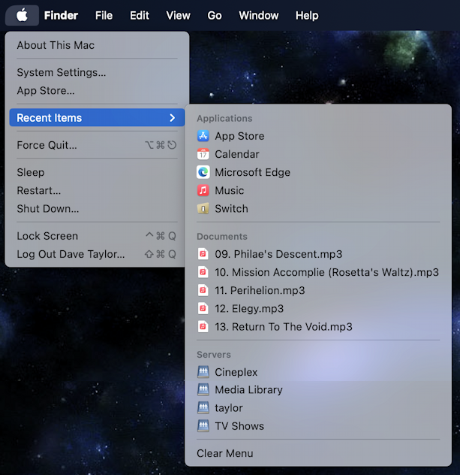
Task: Open 11. Perihelion.mp3
Action: (318, 290)
